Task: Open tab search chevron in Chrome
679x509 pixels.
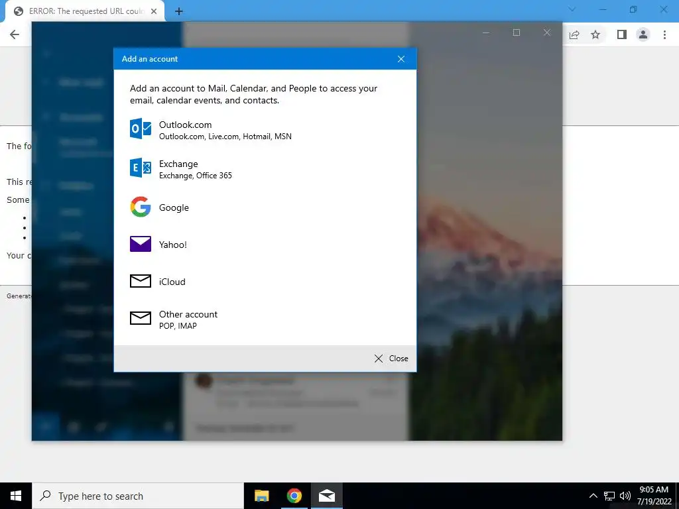Action: [572, 9]
